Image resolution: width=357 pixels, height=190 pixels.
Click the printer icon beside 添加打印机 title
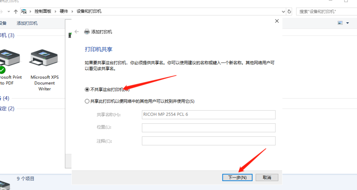pyautogui.click(x=87, y=32)
